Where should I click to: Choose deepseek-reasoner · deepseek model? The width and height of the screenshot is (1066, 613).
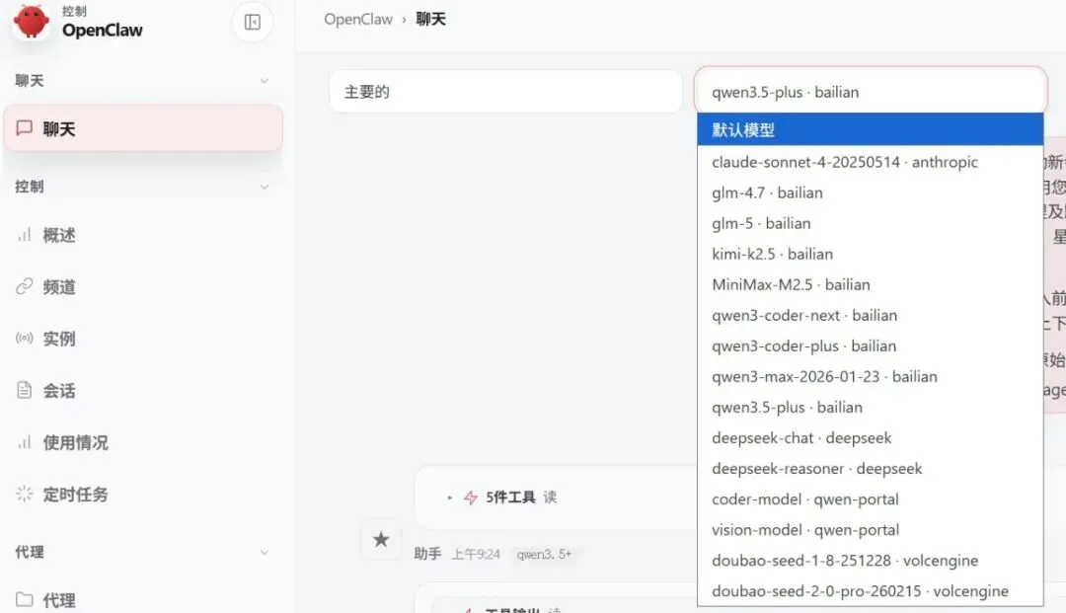(x=871, y=468)
